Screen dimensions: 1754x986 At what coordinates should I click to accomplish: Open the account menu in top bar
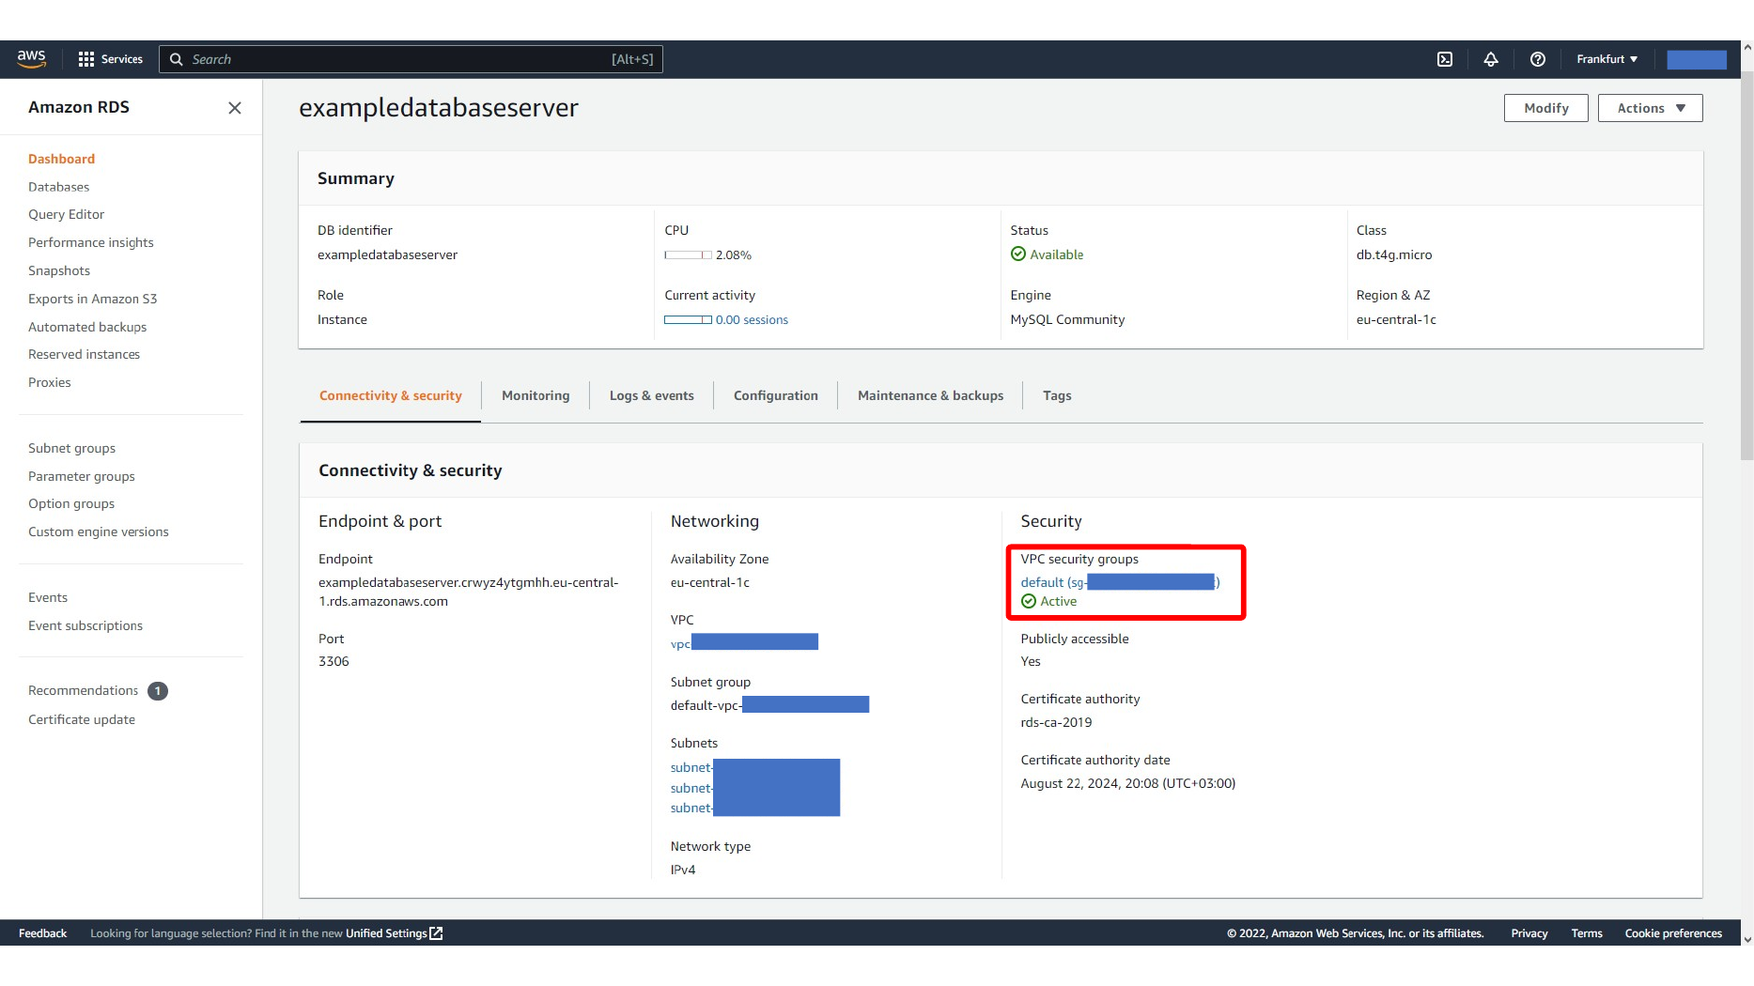pos(1697,59)
